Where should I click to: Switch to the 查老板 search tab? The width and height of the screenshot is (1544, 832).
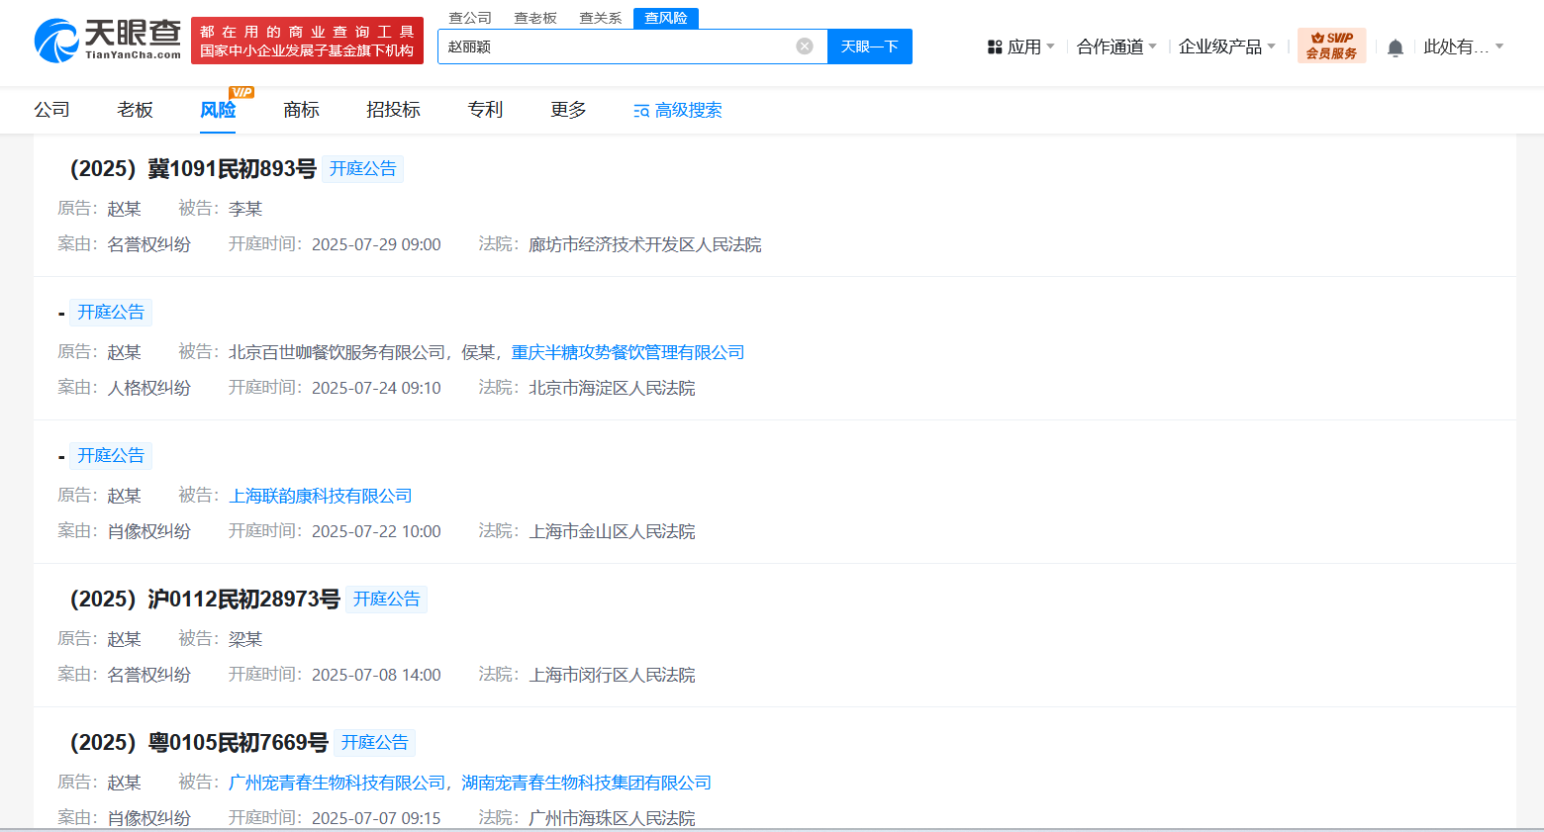click(x=535, y=18)
